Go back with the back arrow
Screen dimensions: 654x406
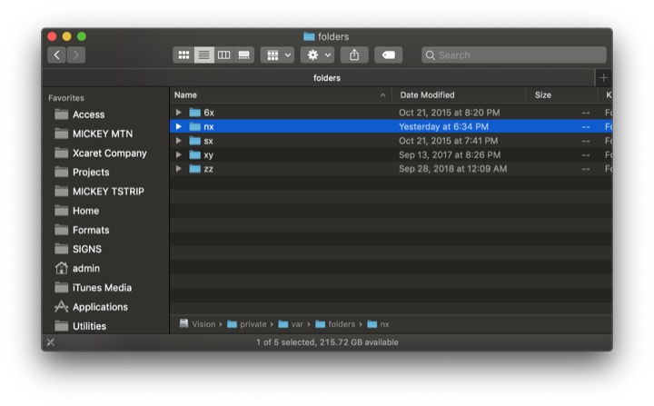tap(56, 55)
